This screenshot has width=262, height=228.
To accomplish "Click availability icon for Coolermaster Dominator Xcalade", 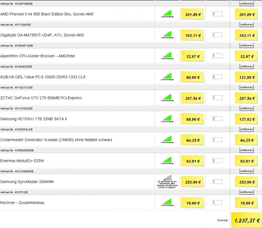I will pyautogui.click(x=167, y=139).
